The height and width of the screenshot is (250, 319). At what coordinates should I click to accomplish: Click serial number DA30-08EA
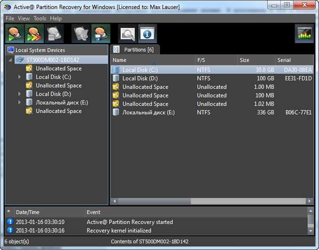[x=298, y=70]
